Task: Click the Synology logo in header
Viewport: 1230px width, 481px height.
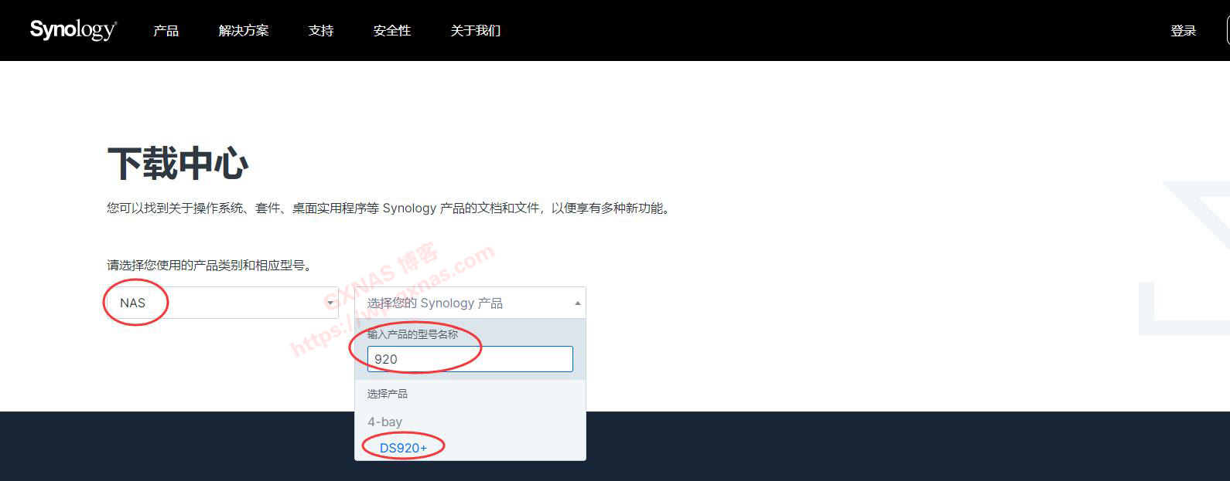Action: coord(73,30)
